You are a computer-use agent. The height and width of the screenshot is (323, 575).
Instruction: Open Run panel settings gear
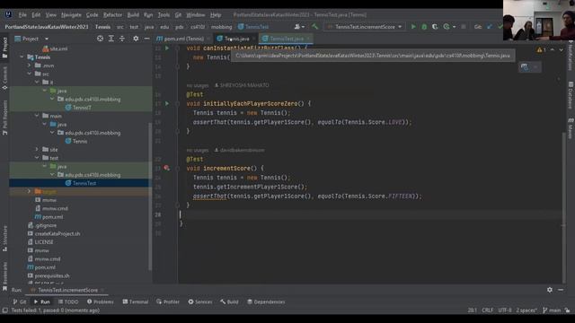[550, 290]
